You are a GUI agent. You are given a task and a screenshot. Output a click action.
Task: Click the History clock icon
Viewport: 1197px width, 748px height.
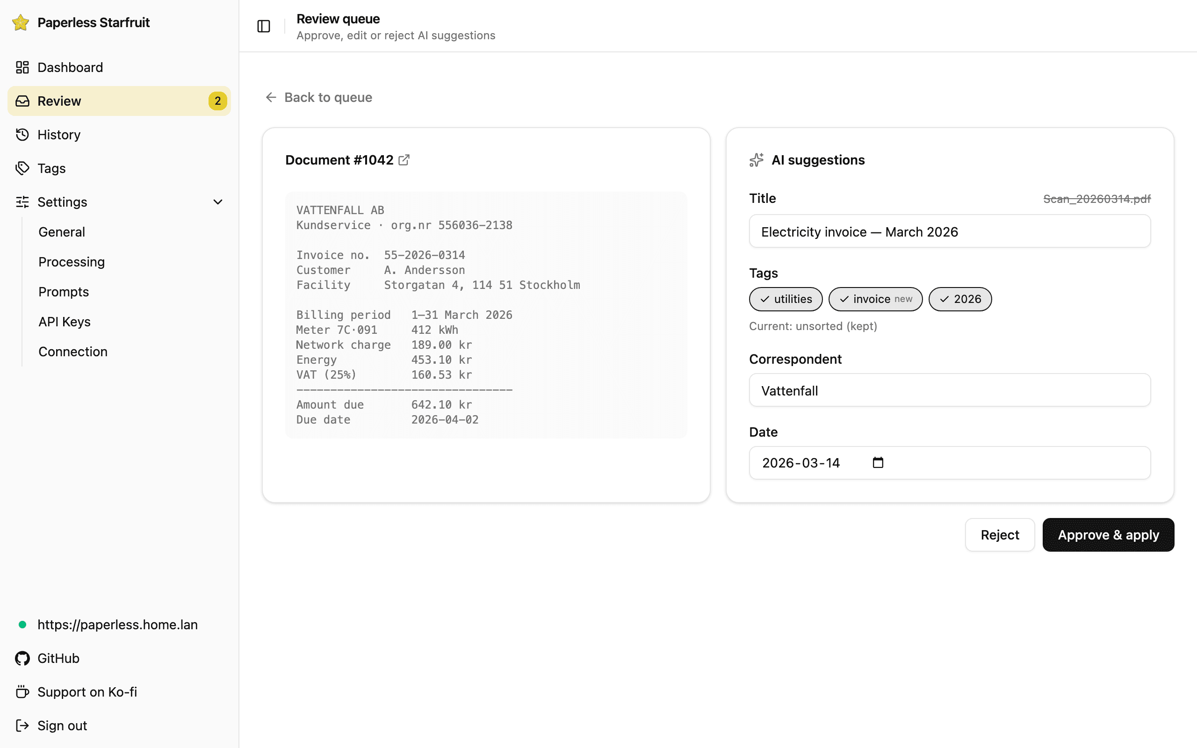(22, 135)
